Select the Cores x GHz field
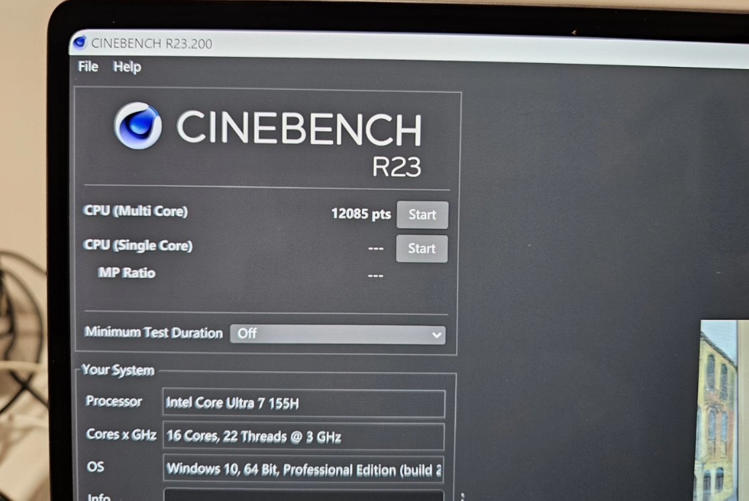 (303, 437)
